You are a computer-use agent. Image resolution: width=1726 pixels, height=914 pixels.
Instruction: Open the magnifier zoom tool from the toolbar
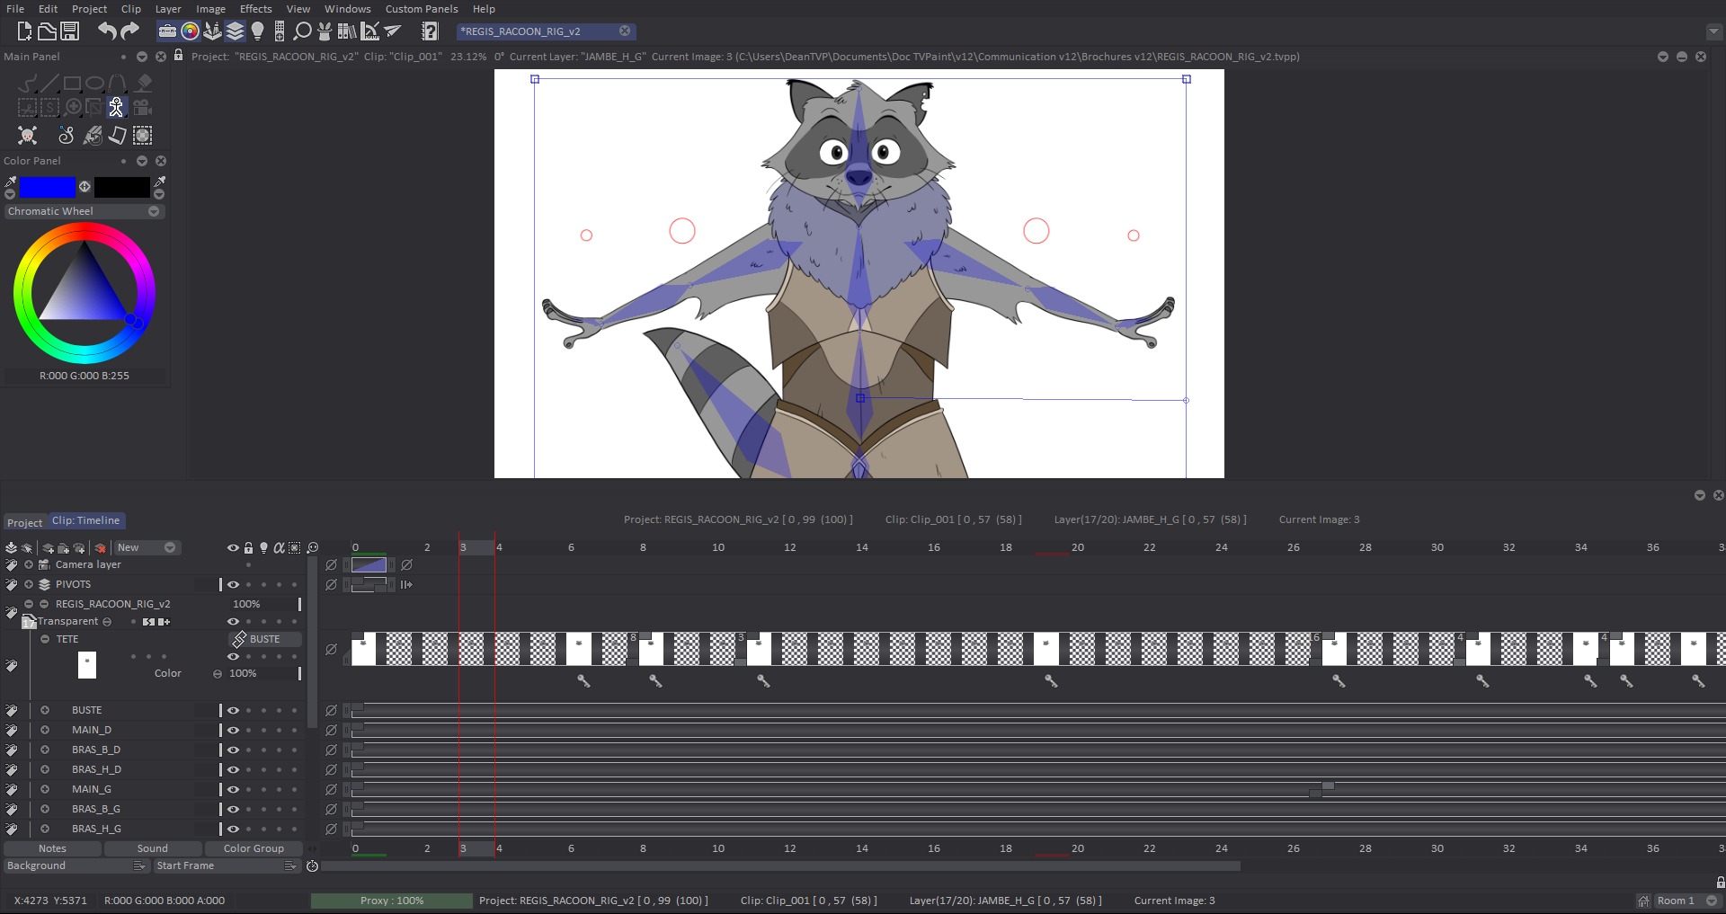[301, 30]
